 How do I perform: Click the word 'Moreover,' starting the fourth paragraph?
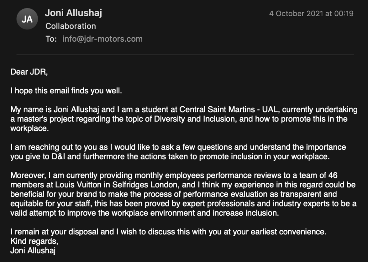28,175
